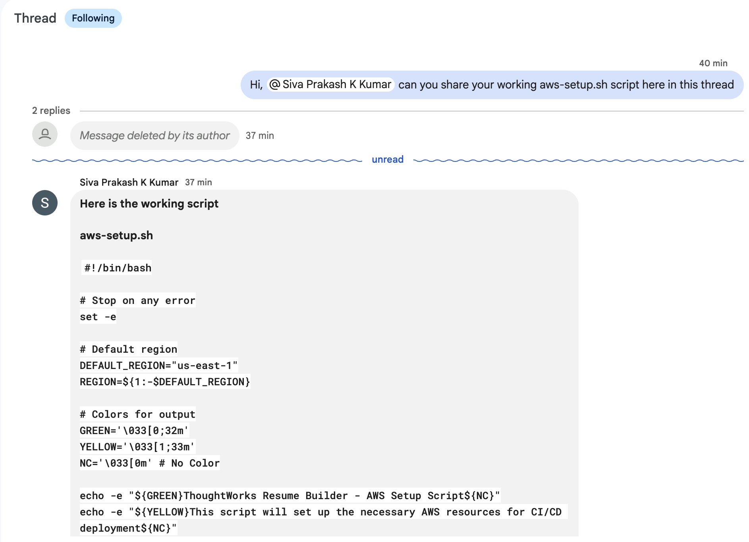Viewport: 749px width, 542px height.
Task: Collapse the replies under the first message
Action: [x=51, y=110]
